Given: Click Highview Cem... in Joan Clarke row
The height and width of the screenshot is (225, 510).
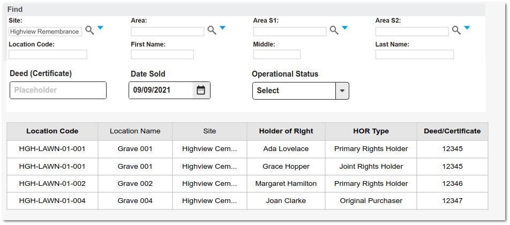Looking at the screenshot, I should 209,201.
